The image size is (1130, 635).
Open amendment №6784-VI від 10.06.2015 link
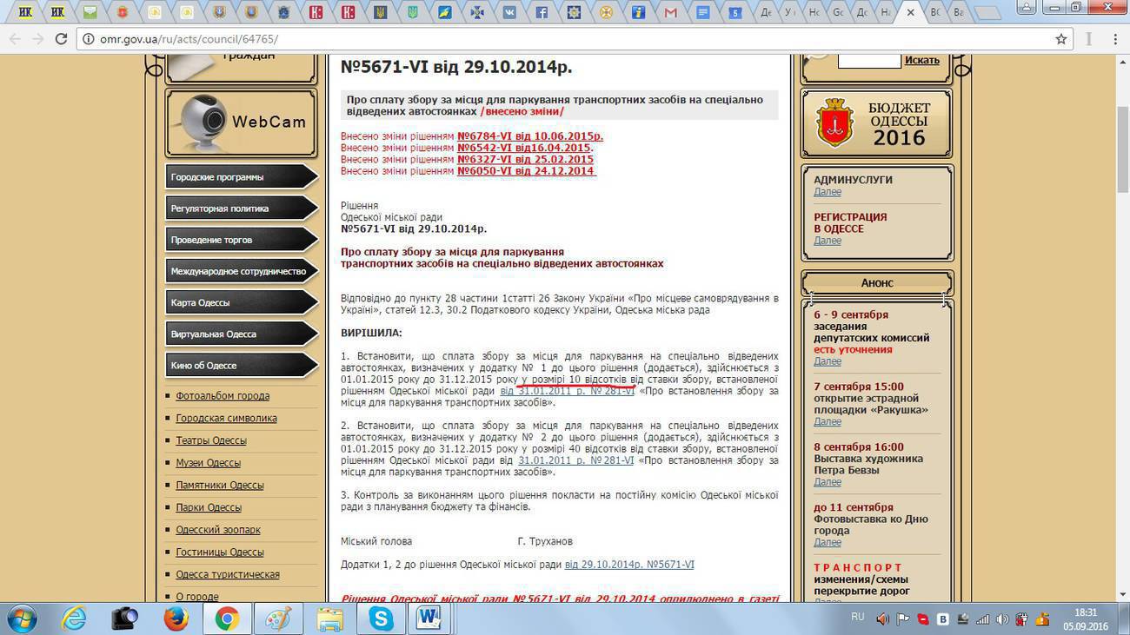529,136
